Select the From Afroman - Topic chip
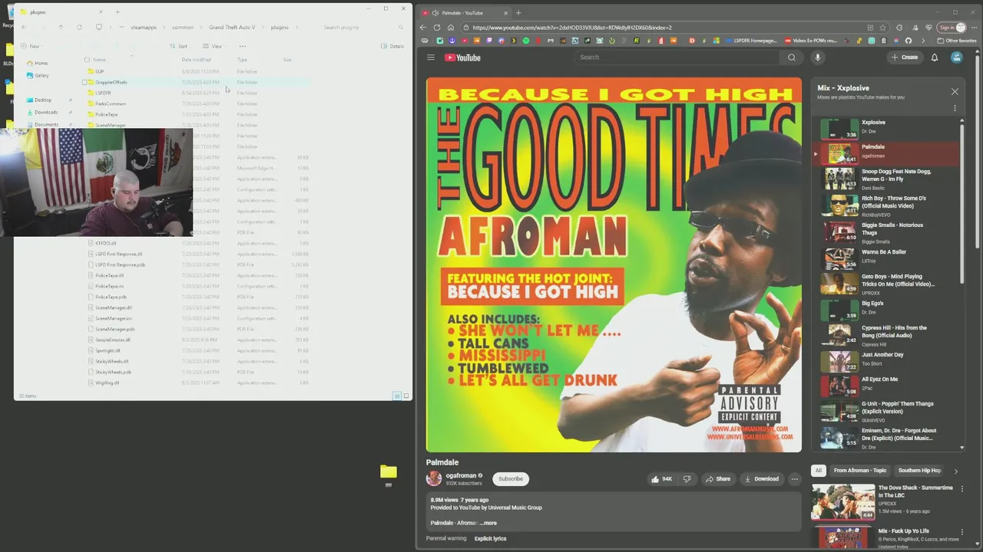 tap(859, 471)
